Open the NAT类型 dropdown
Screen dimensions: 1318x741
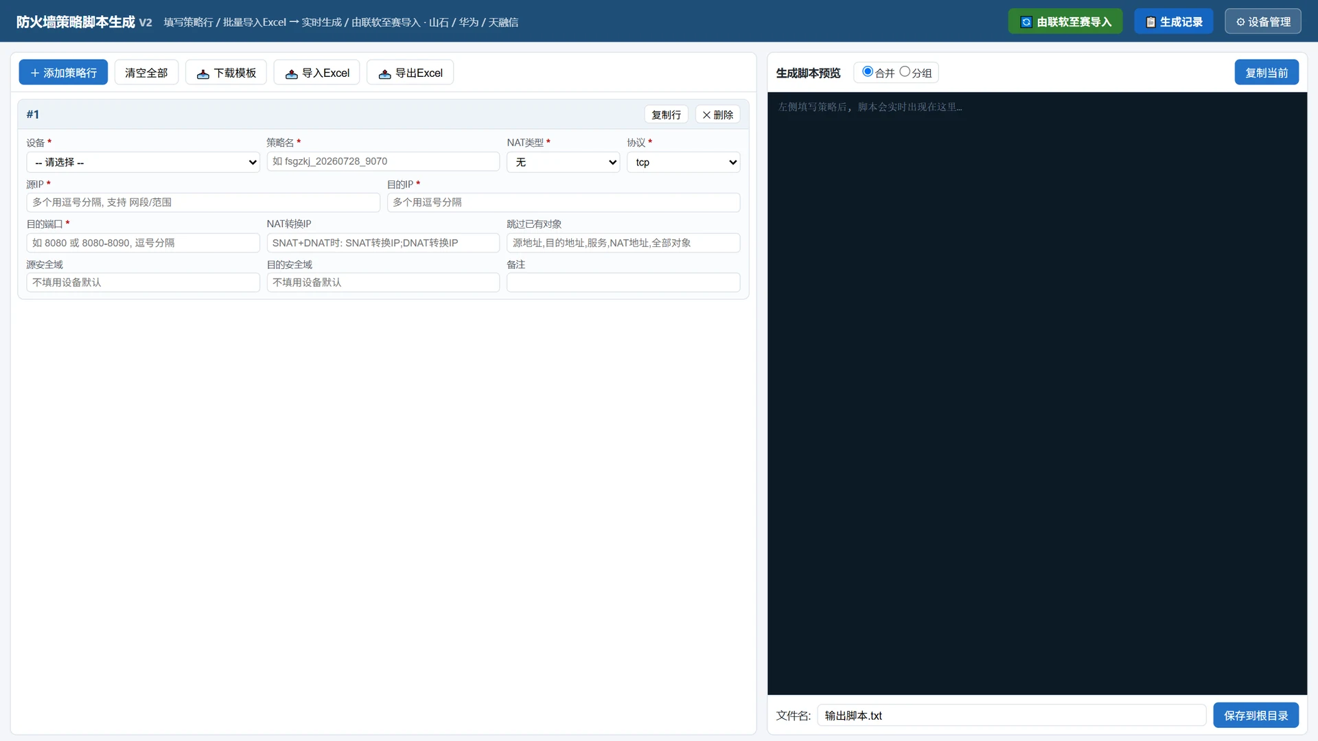[x=564, y=163]
